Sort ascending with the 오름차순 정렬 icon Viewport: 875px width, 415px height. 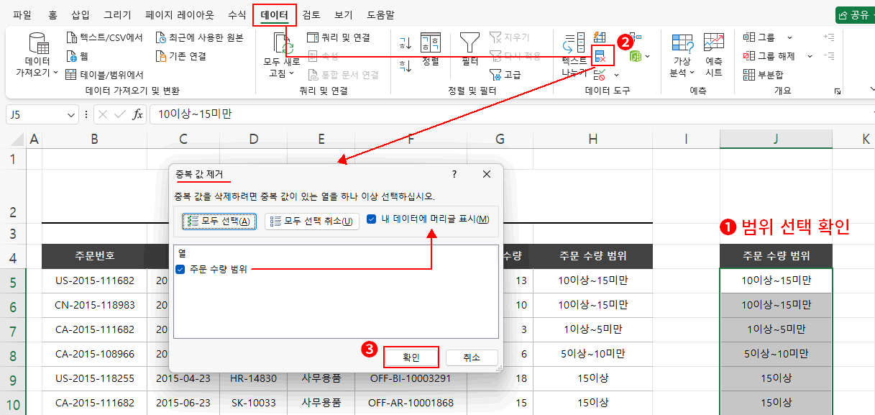coord(406,43)
